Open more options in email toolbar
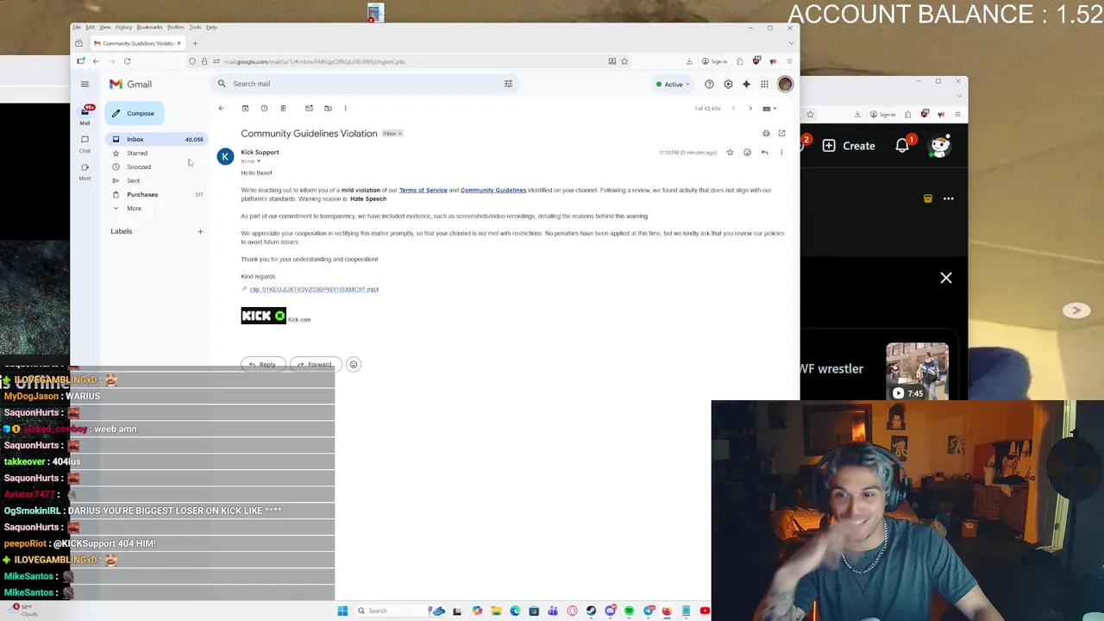 [345, 108]
